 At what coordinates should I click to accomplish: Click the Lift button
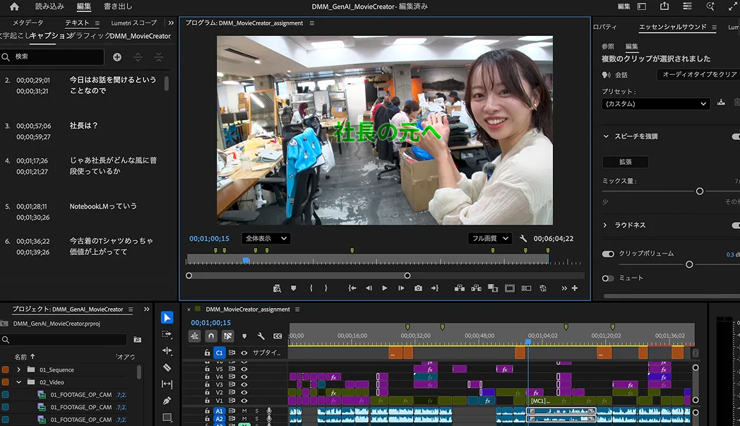coord(459,288)
